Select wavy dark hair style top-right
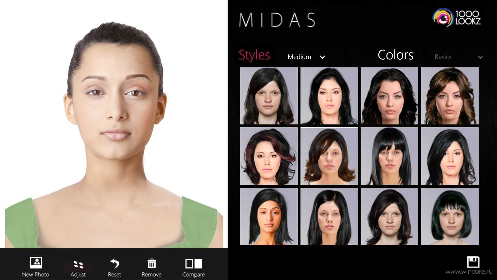This screenshot has width=497, height=280. coord(450,96)
